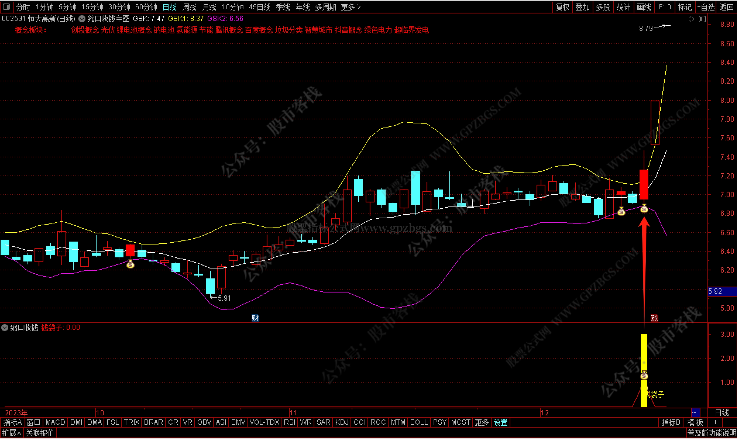The image size is (737, 439).
Task: Expand the 扩展 panel
Action: click(12, 434)
